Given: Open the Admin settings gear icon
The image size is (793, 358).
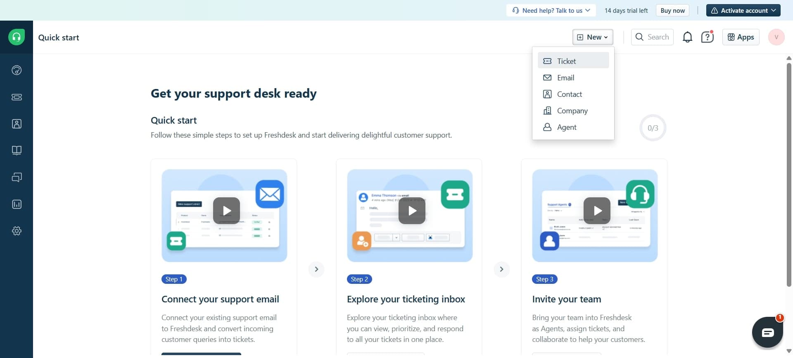Looking at the screenshot, I should point(17,231).
